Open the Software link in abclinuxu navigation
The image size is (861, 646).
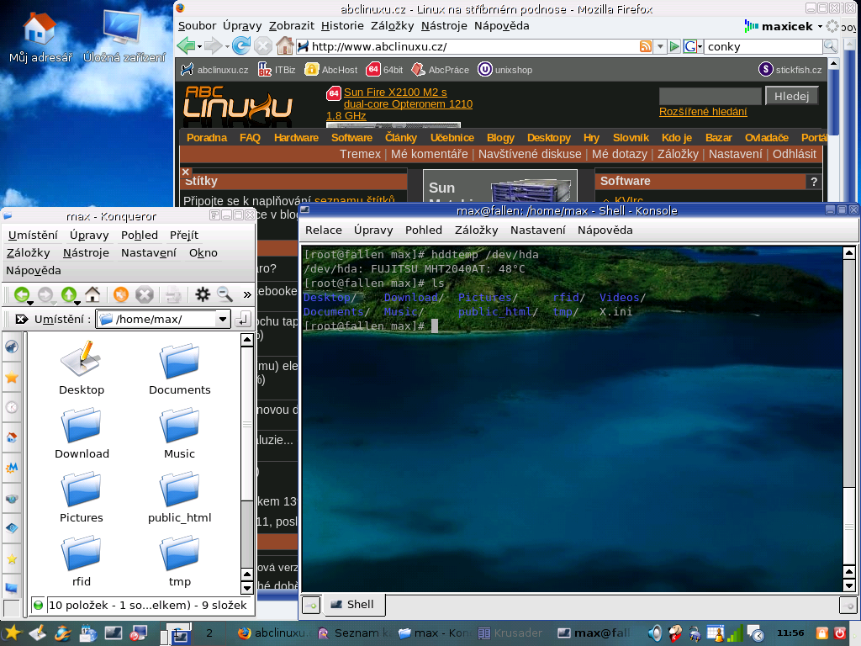351,138
